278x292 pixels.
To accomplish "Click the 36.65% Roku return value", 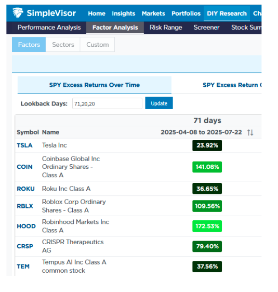I will click(207, 189).
